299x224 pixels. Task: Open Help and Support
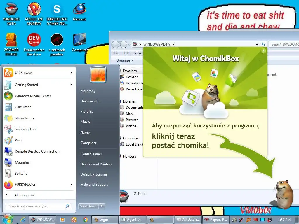pos(94,185)
